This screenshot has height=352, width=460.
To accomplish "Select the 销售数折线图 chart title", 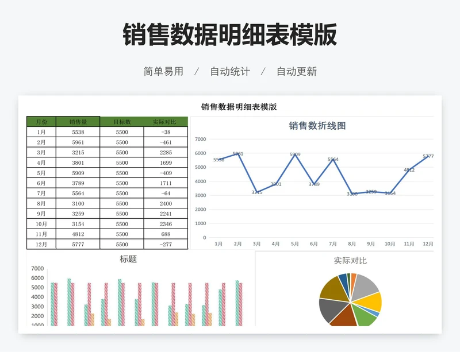I will (x=317, y=126).
